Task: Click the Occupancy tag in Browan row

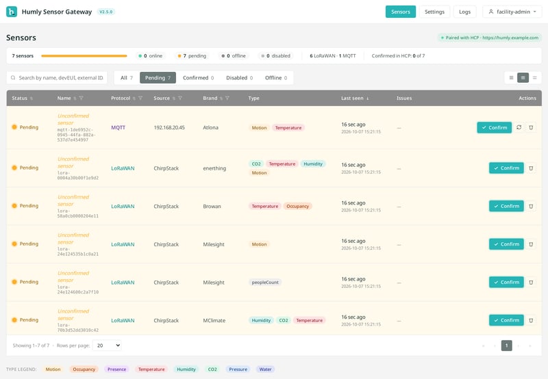Action: pos(297,206)
